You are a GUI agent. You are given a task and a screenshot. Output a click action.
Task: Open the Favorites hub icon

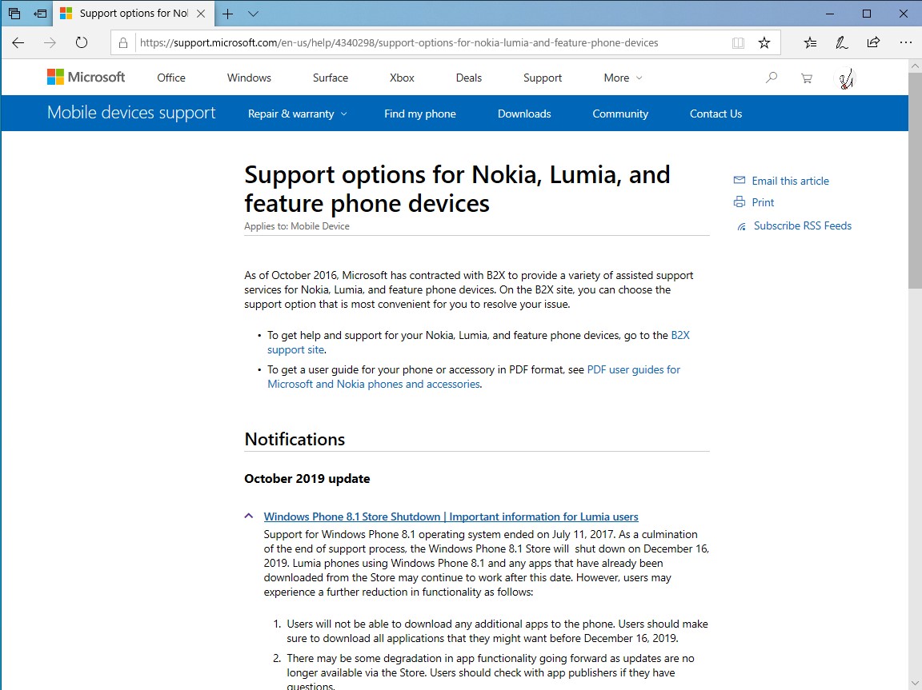811,43
